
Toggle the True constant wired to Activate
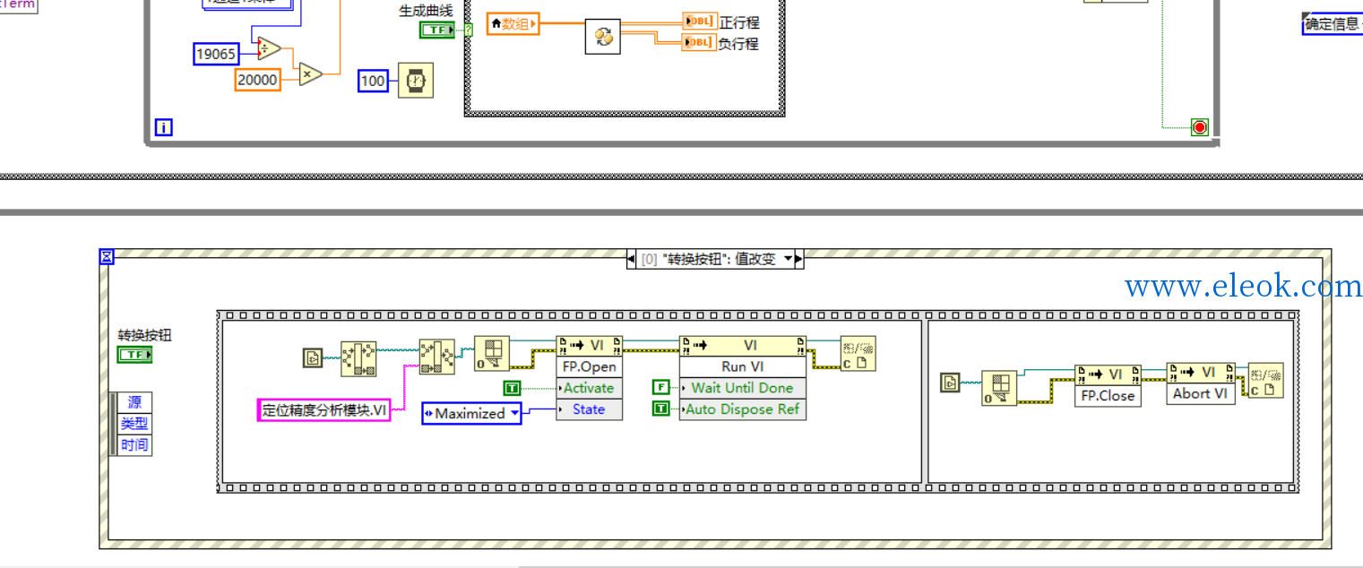511,388
